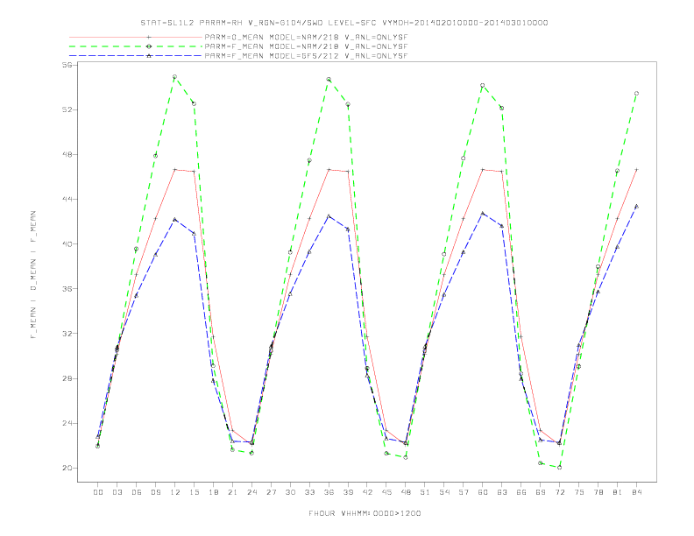Click the x-axis tick label 03
694x536 pixels.
pos(117,492)
